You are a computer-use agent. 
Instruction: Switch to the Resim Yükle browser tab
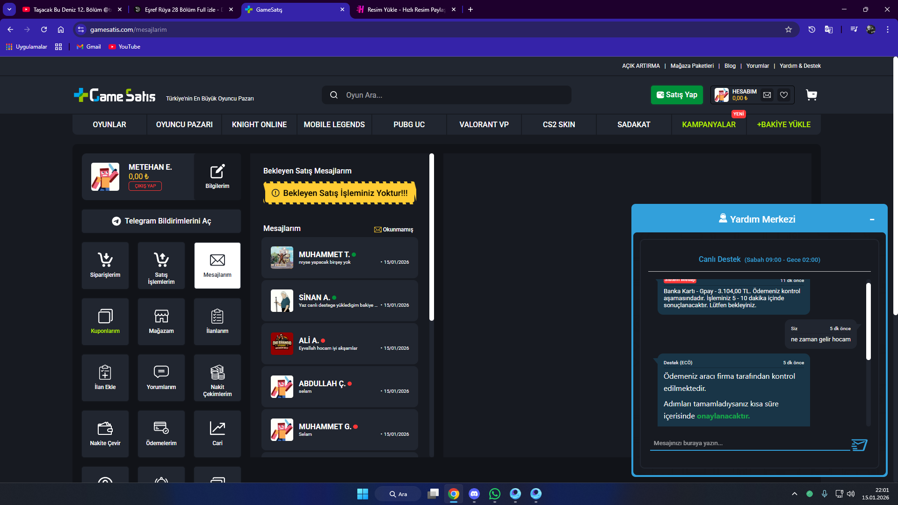(406, 9)
